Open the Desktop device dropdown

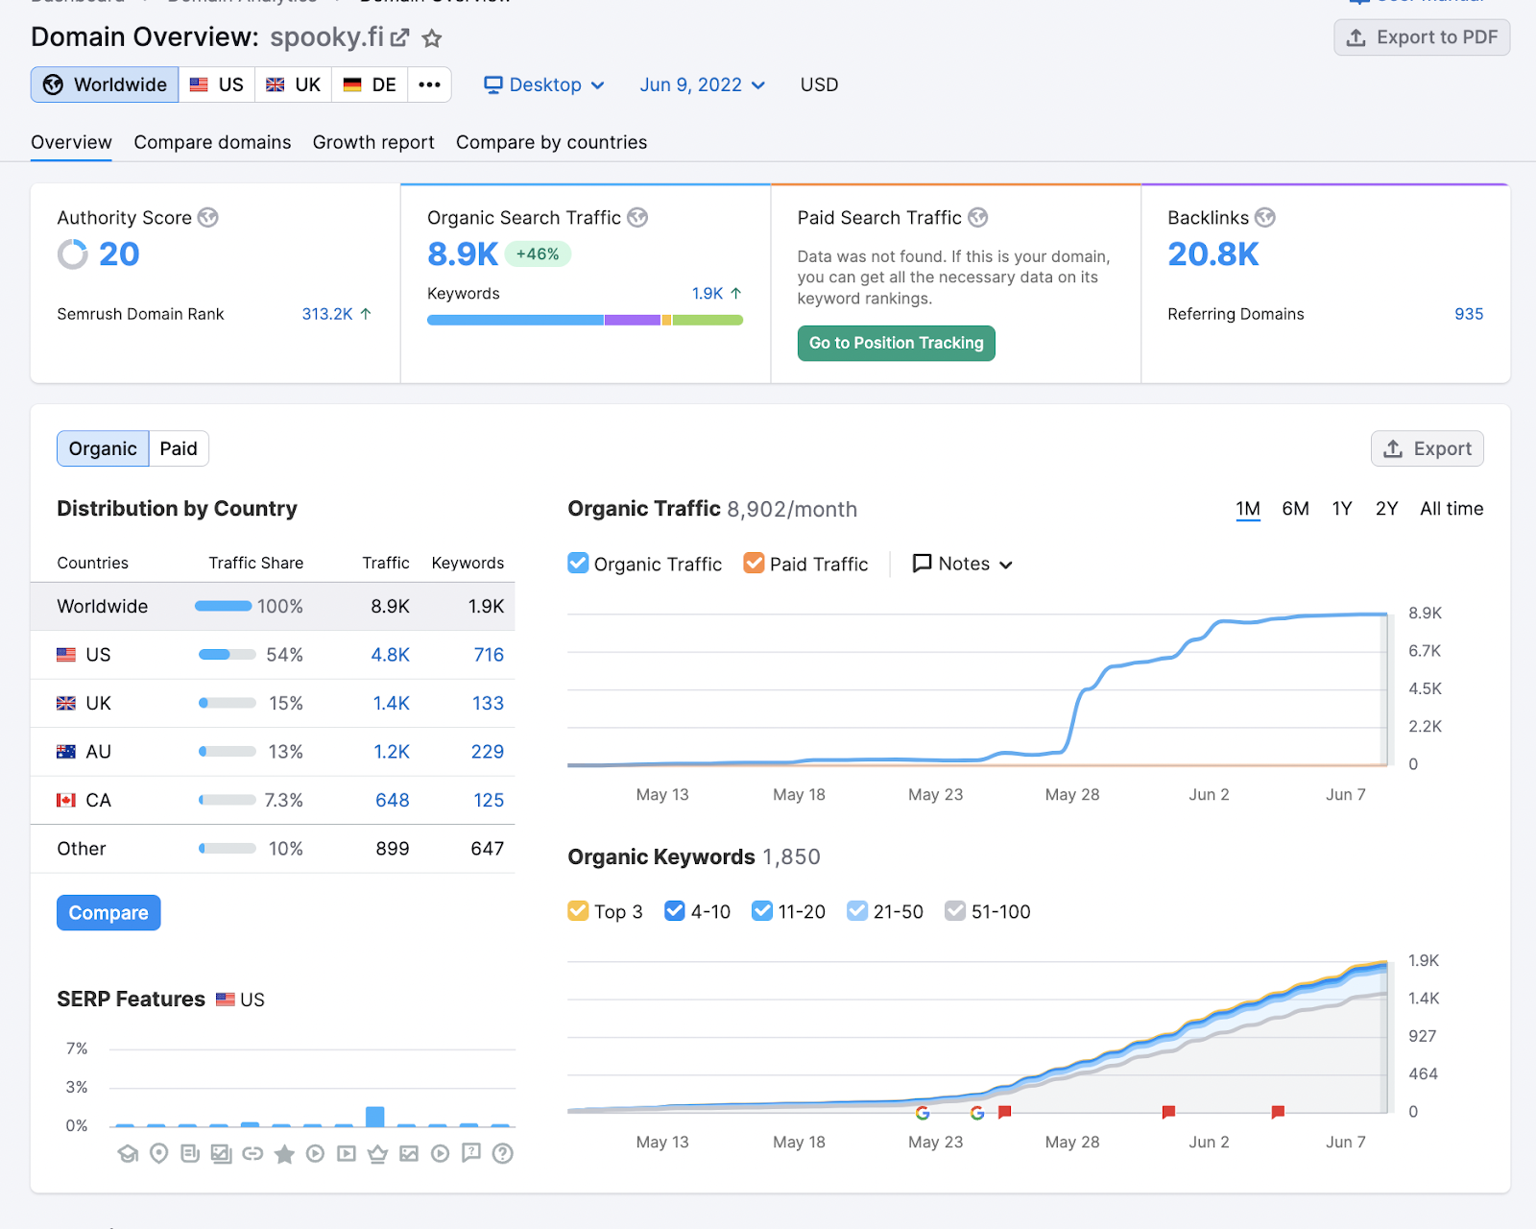click(x=544, y=84)
